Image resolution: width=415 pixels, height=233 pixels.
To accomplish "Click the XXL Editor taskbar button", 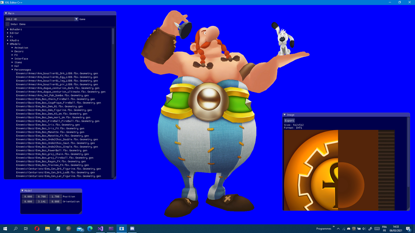I will pyautogui.click(x=122, y=228).
